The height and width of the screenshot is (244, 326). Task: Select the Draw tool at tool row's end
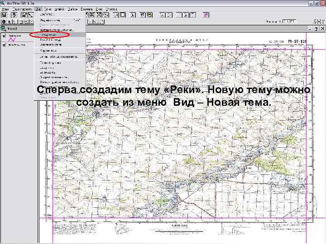pyautogui.click(x=101, y=22)
